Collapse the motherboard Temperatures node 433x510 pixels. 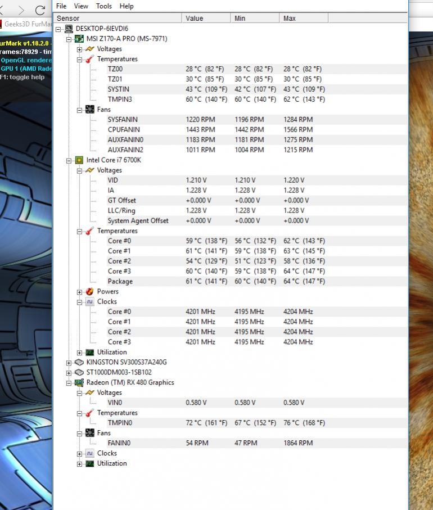pyautogui.click(x=79, y=59)
